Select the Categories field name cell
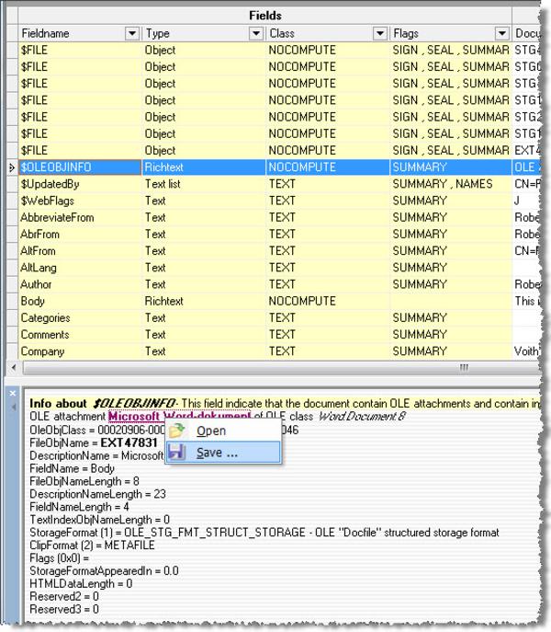 pyautogui.click(x=80, y=317)
